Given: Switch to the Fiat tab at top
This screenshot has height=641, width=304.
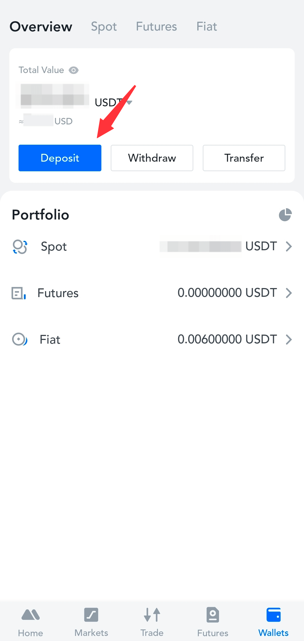Looking at the screenshot, I should pos(207,27).
